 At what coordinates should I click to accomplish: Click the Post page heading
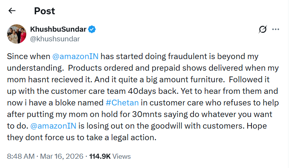pos(44,11)
